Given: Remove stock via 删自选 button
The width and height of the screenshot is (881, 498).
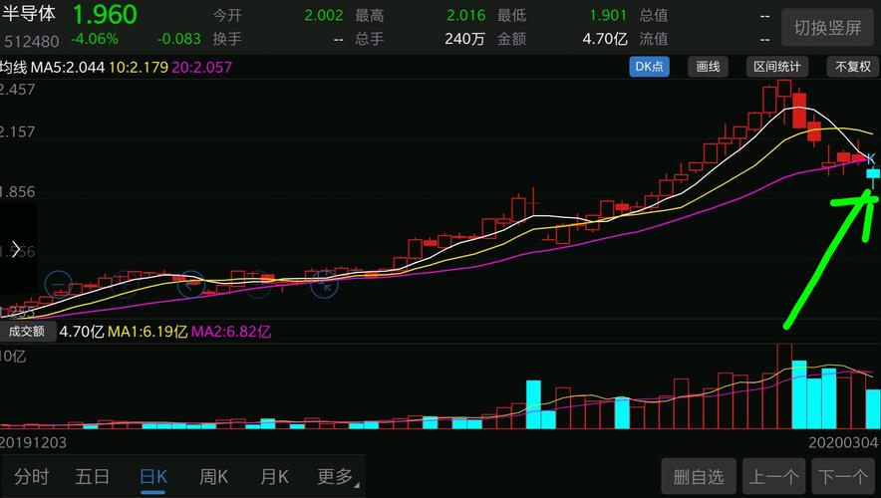Looking at the screenshot, I should 699,477.
